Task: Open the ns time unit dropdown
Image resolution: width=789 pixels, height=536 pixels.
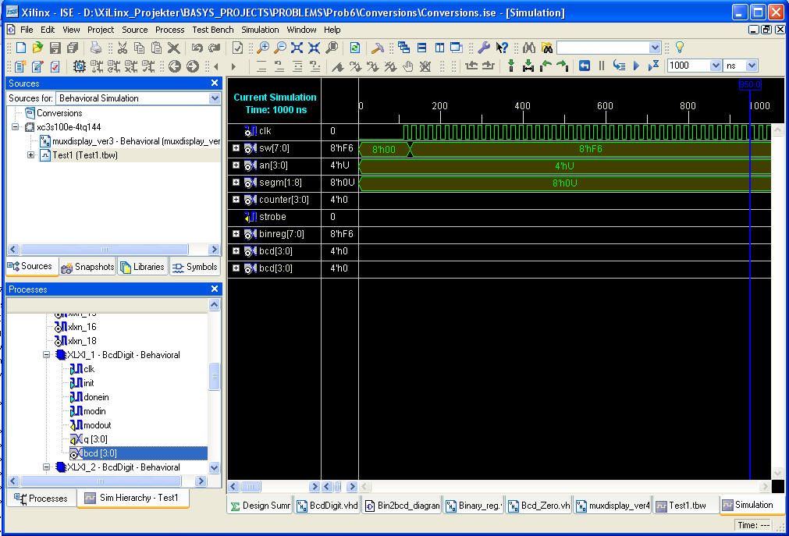Action: [x=752, y=66]
